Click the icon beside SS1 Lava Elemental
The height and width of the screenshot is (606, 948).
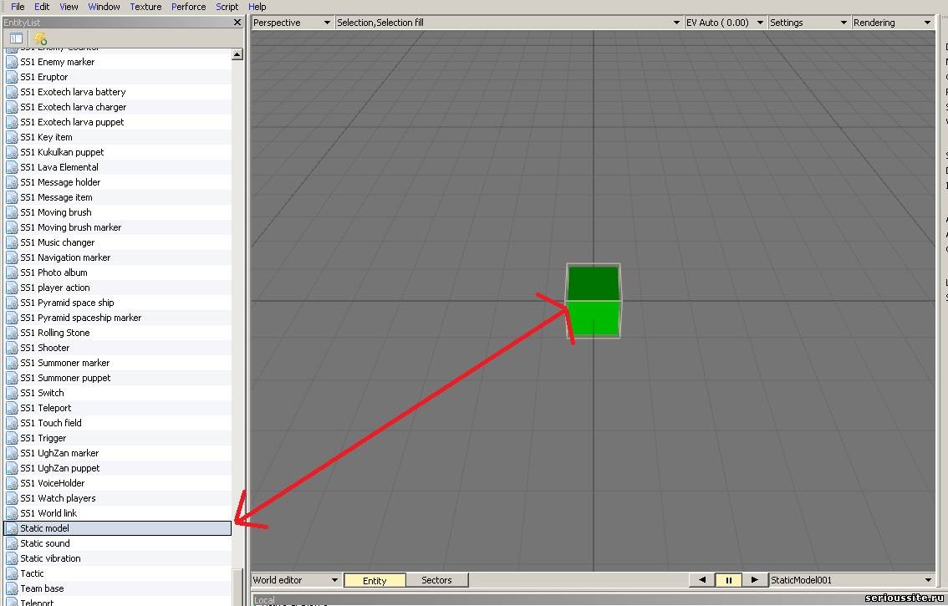click(12, 167)
